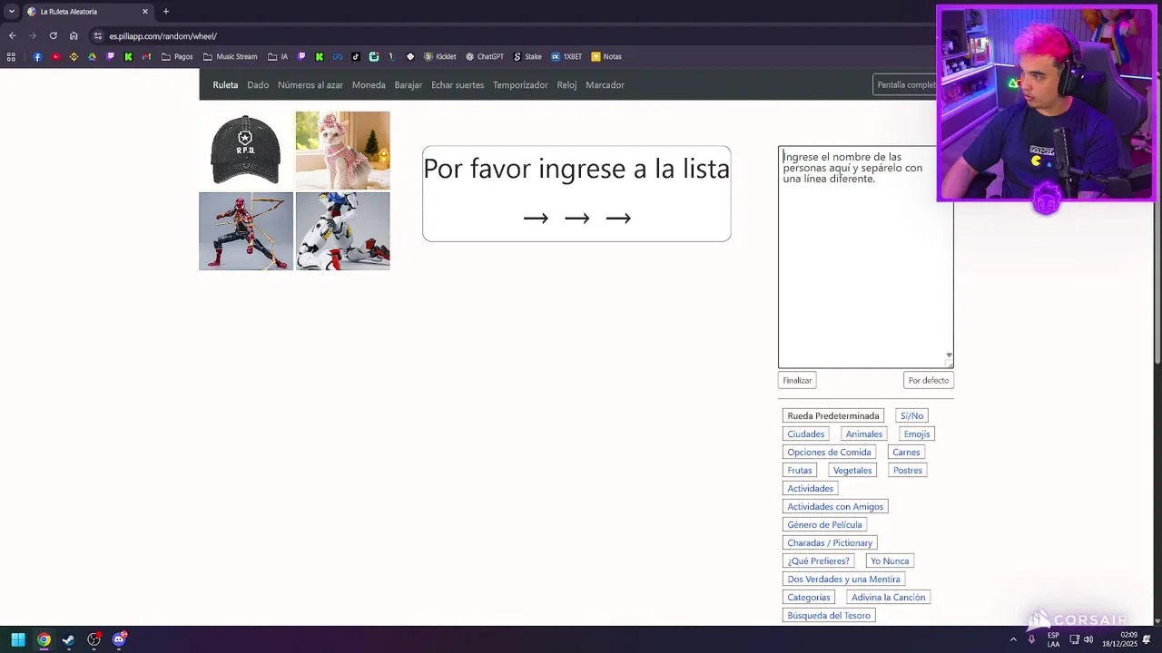Screen dimensions: 1162x653
Task: Expand the Pagos bookmark folder
Action: 177,56
